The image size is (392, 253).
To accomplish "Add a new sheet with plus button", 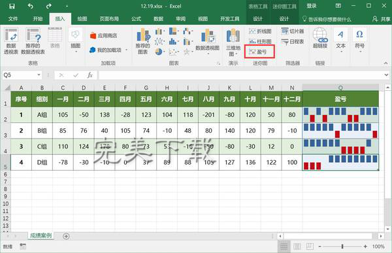I will click(66, 236).
